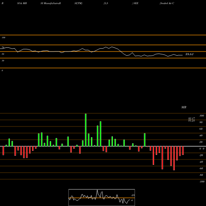The height and width of the screenshot is (206, 206).
Task: Open the mini overview chart thumbnail
Action: point(102,197)
